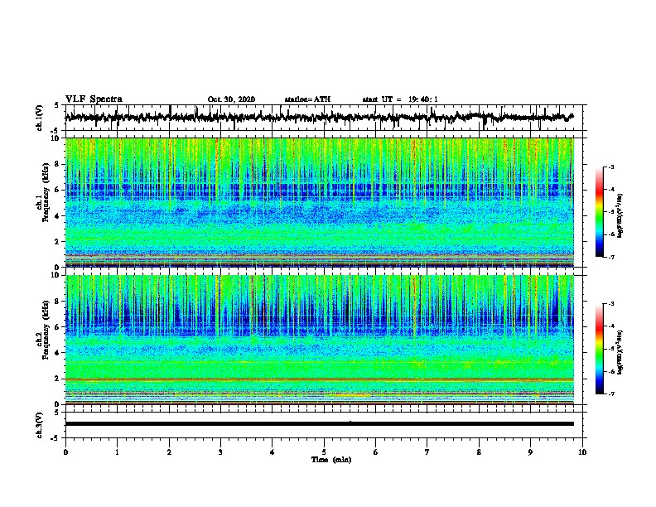Click the ch.1 spectrogram color scale bar
656x507 pixels.
(599, 212)
